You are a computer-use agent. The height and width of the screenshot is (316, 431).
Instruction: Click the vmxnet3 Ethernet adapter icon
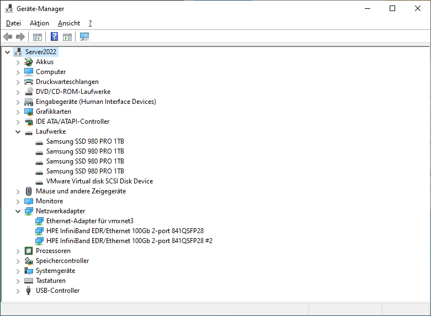(39, 221)
